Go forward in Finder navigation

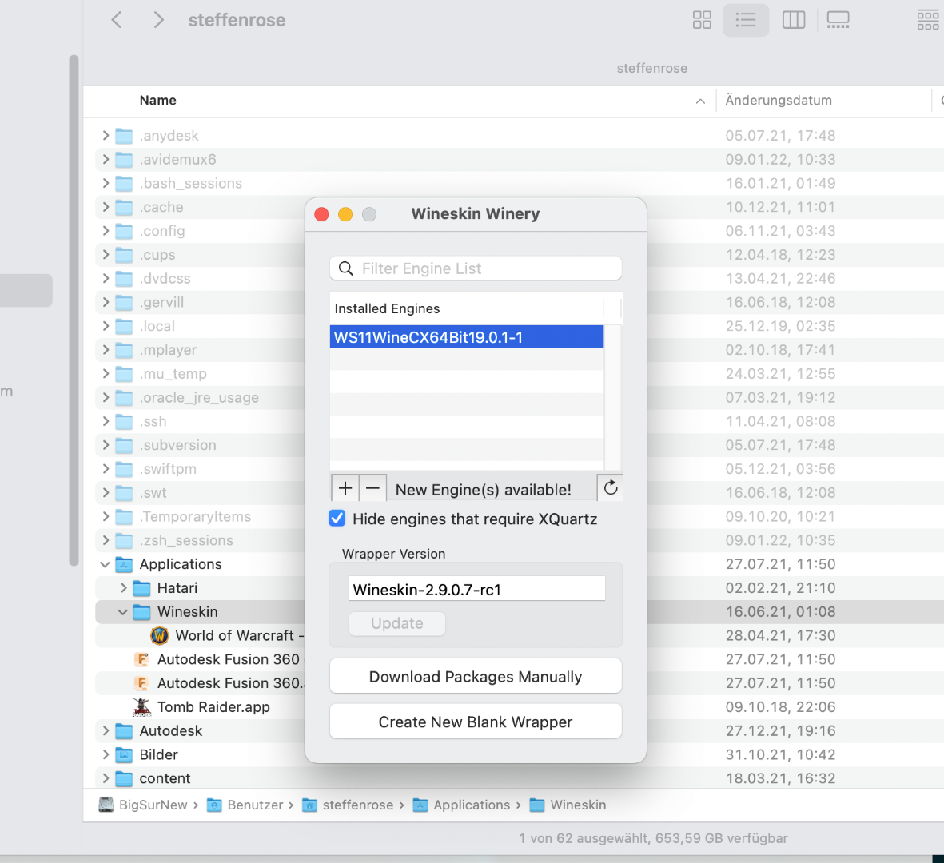click(x=158, y=20)
